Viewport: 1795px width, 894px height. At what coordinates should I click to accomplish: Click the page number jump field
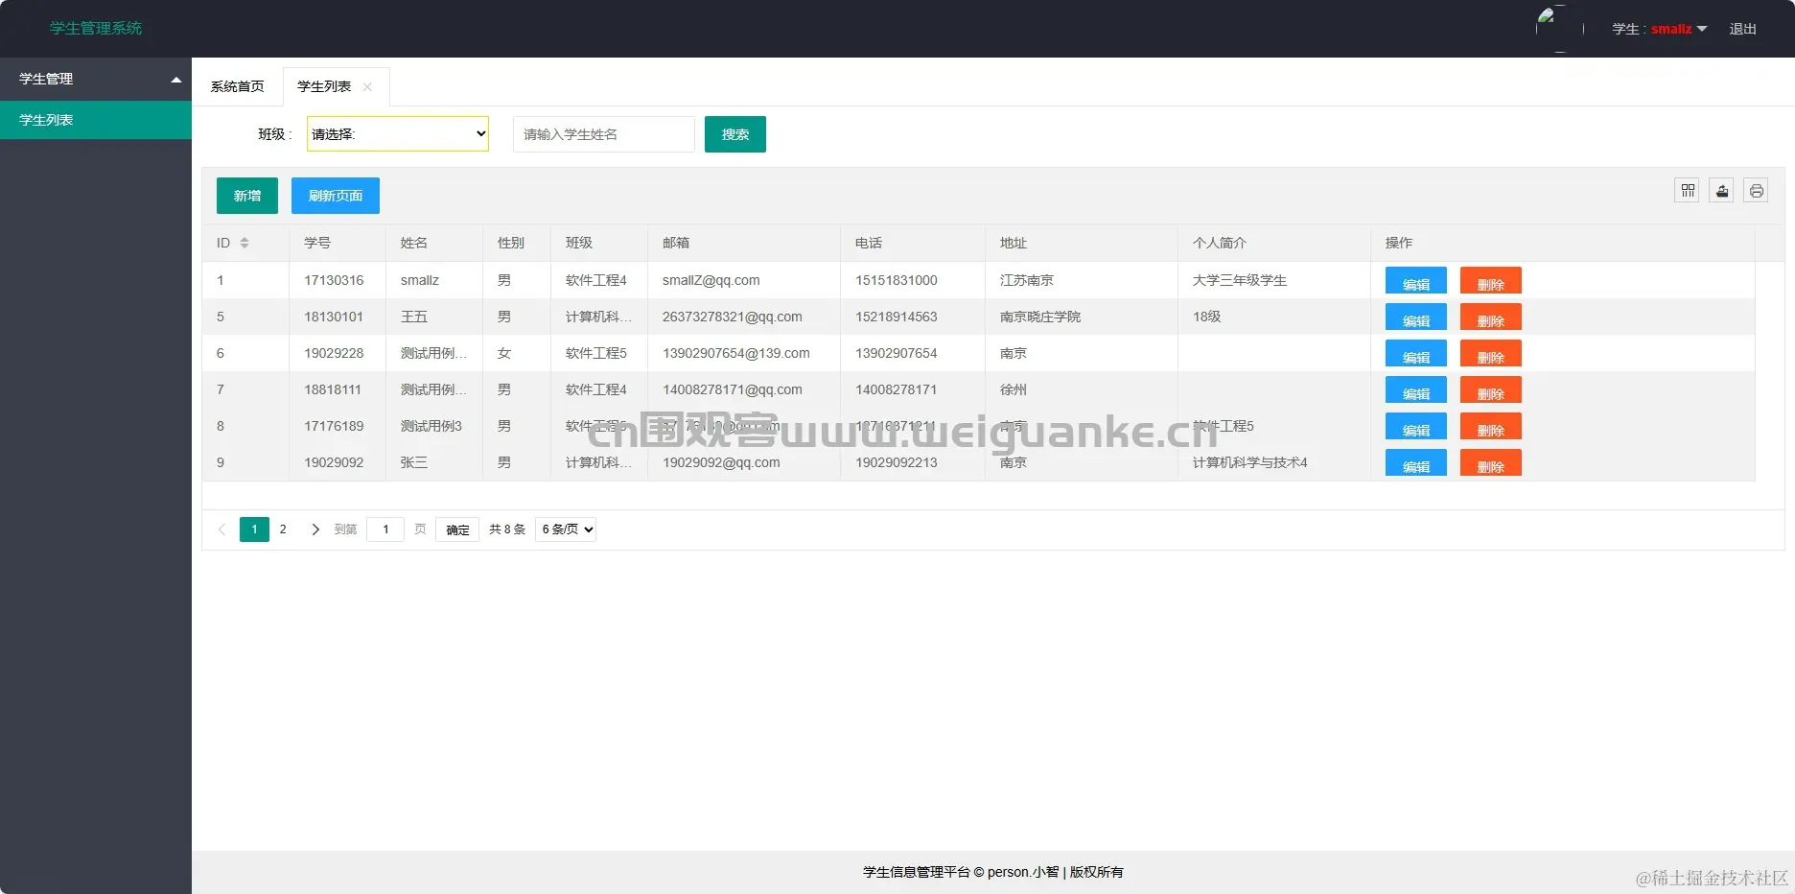[x=385, y=529]
